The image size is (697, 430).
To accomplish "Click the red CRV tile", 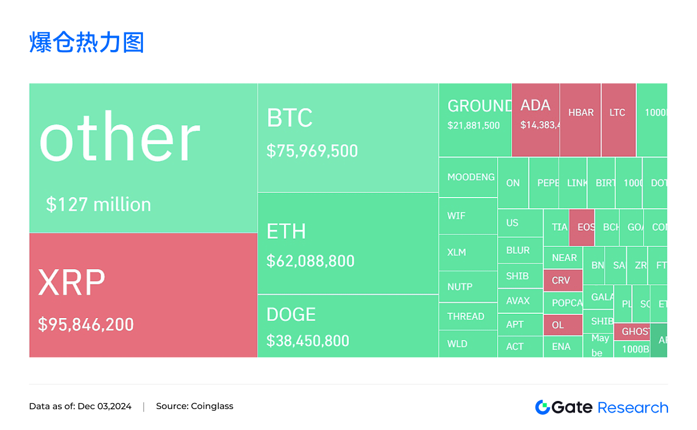I will (562, 280).
